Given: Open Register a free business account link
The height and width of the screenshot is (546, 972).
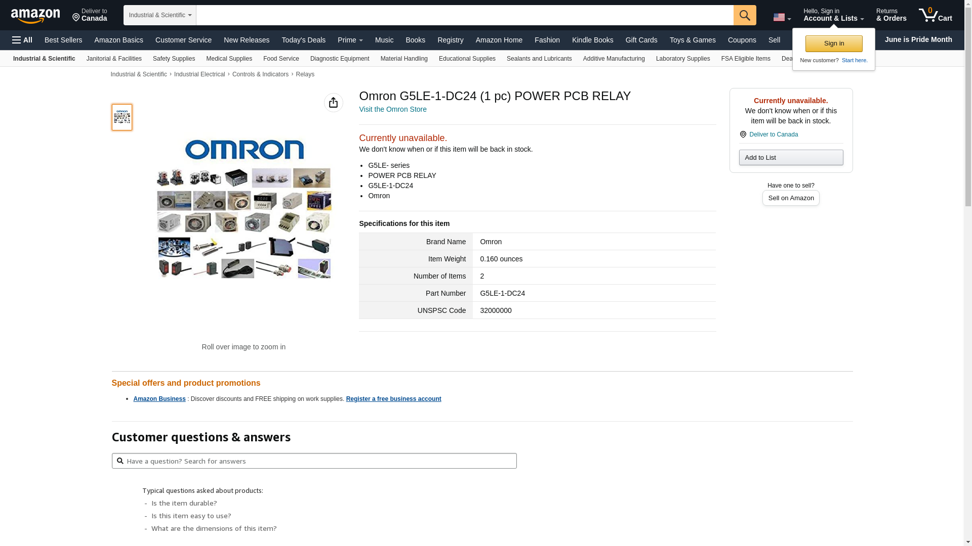Looking at the screenshot, I should pos(393,399).
